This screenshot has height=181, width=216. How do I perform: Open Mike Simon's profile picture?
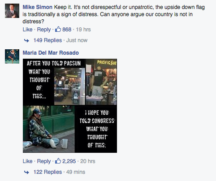click(12, 11)
